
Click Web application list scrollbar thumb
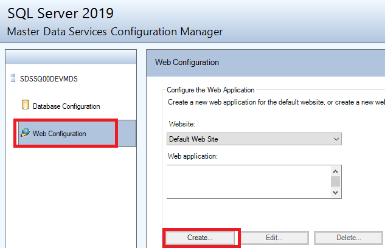click(x=335, y=182)
